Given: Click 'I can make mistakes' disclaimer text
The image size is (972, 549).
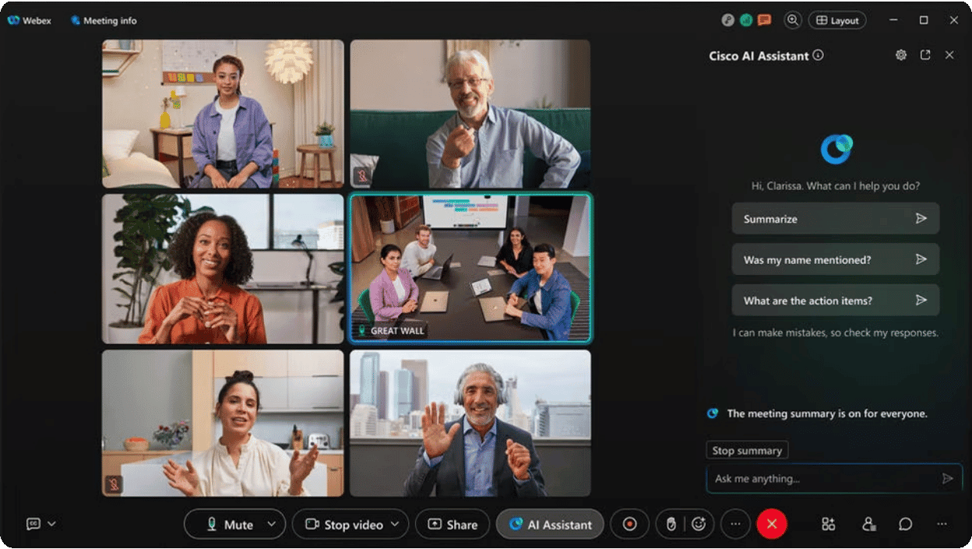Looking at the screenshot, I should (835, 333).
